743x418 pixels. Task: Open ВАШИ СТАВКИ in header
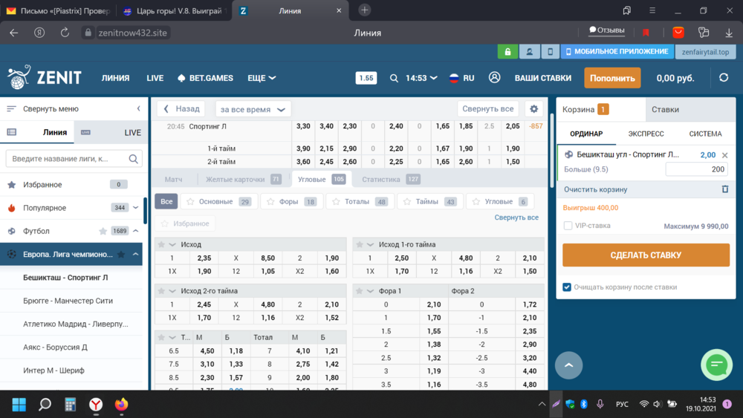(543, 78)
